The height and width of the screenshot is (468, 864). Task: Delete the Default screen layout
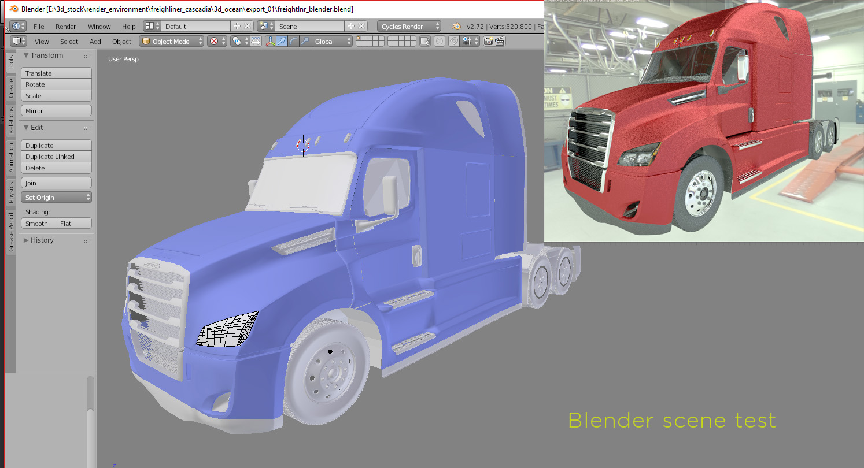coord(248,27)
